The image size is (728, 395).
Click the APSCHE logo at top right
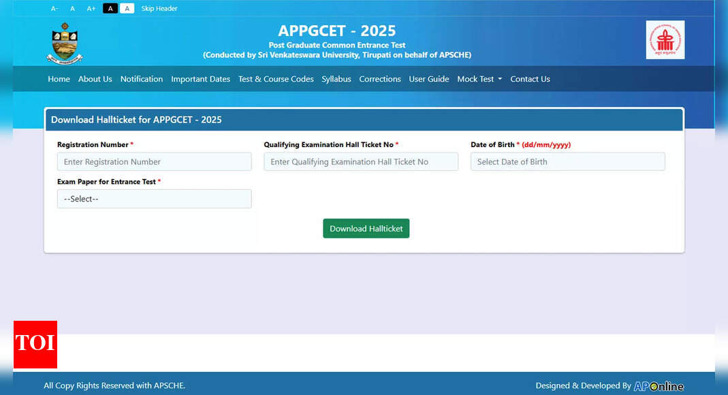point(665,40)
